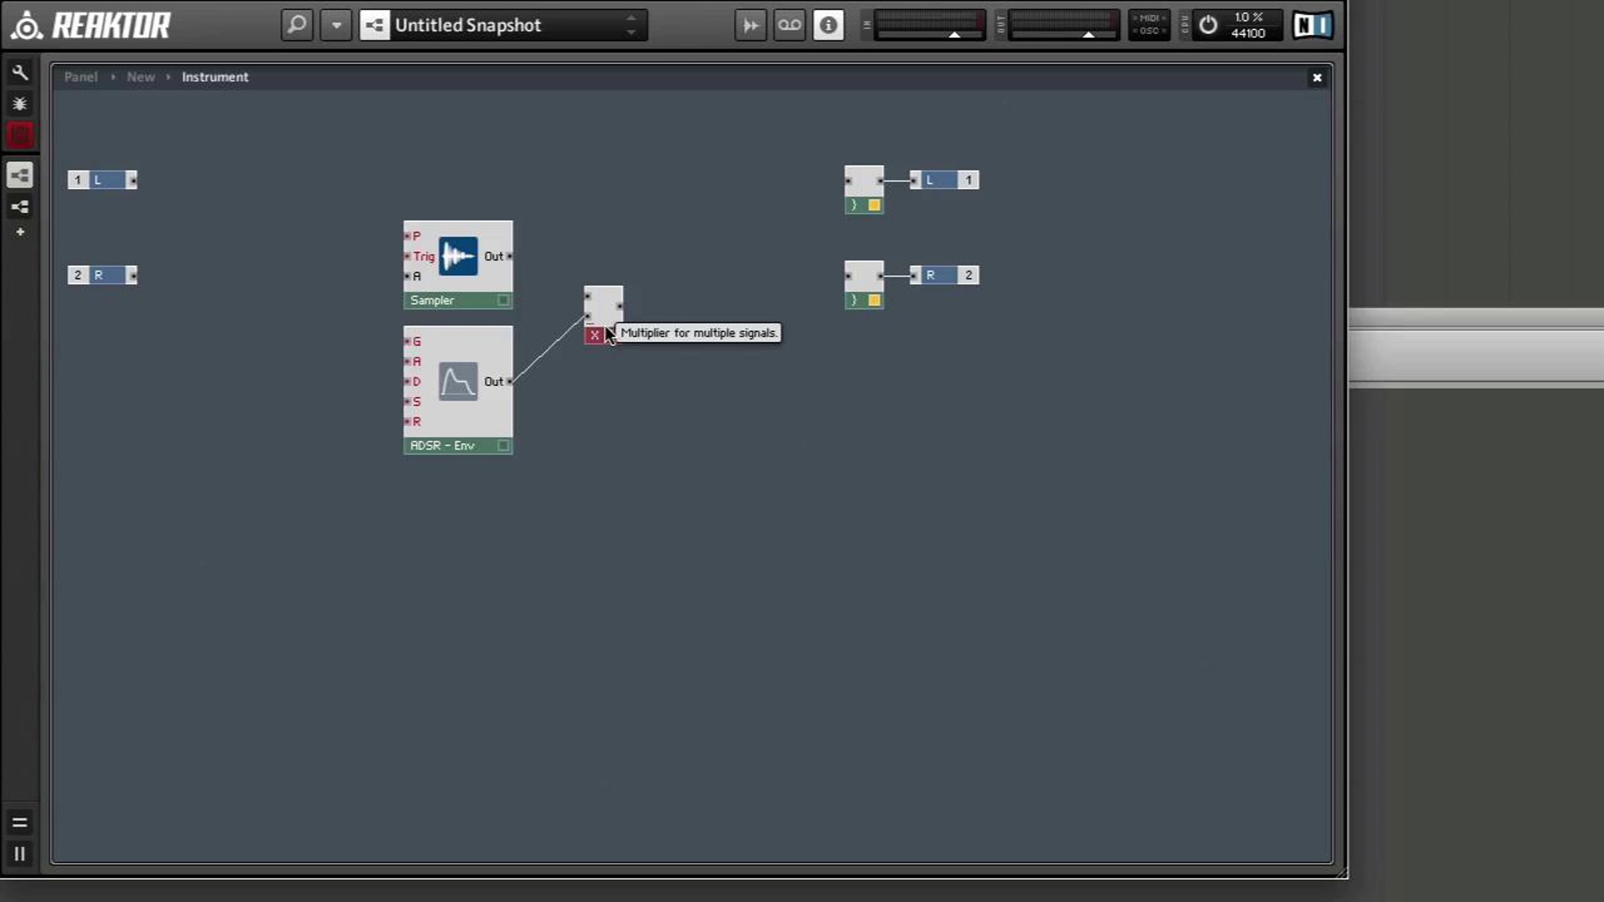
Task: Select the output terminal L 1
Action: point(945,180)
